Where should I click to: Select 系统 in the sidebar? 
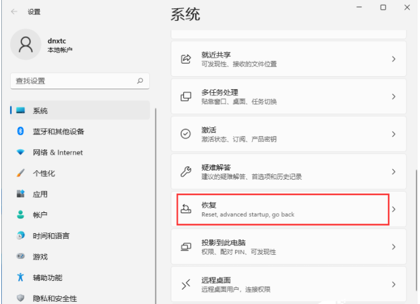tap(40, 111)
